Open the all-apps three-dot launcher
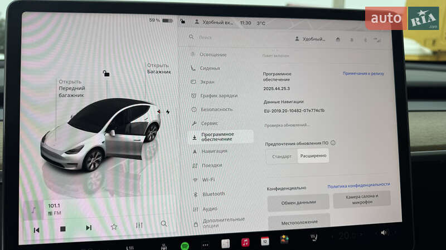 tap(206, 245)
